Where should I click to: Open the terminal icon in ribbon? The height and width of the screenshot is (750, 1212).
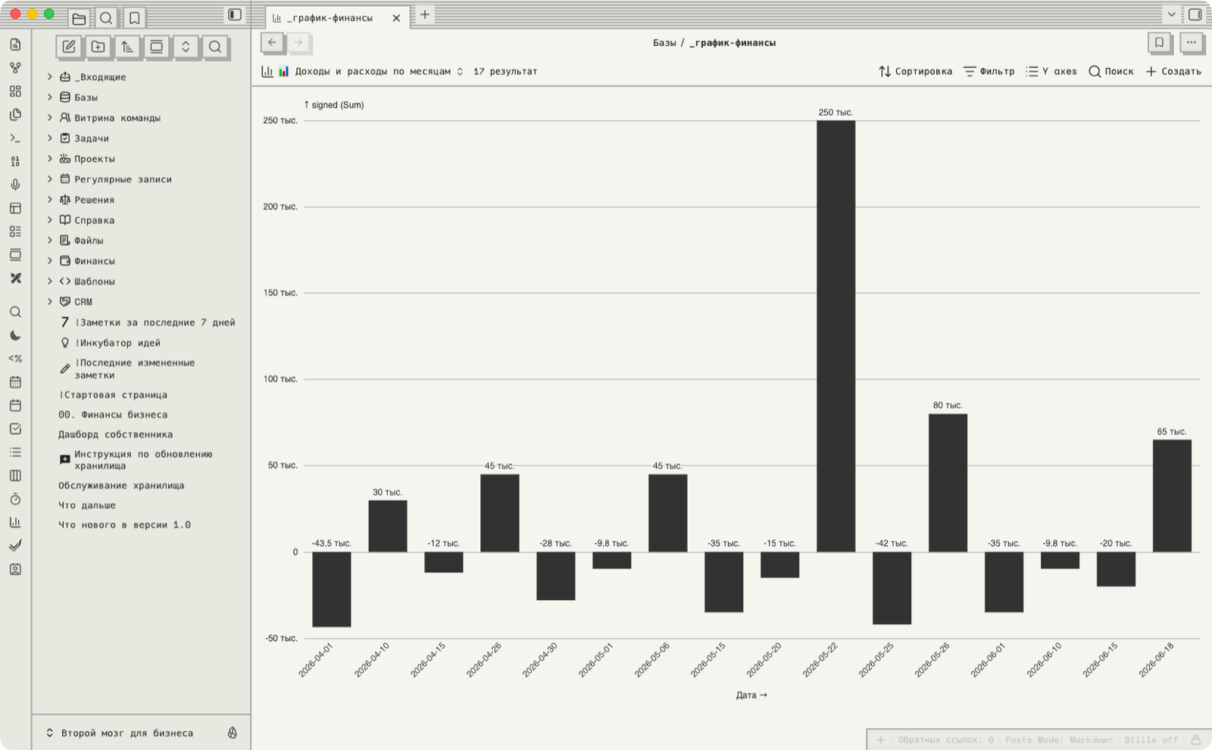[x=15, y=138]
